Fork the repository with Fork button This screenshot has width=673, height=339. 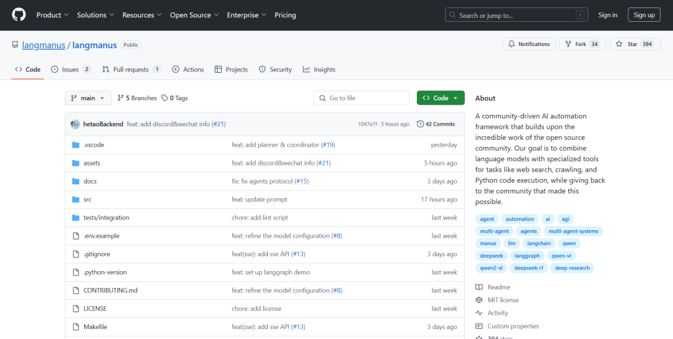583,44
